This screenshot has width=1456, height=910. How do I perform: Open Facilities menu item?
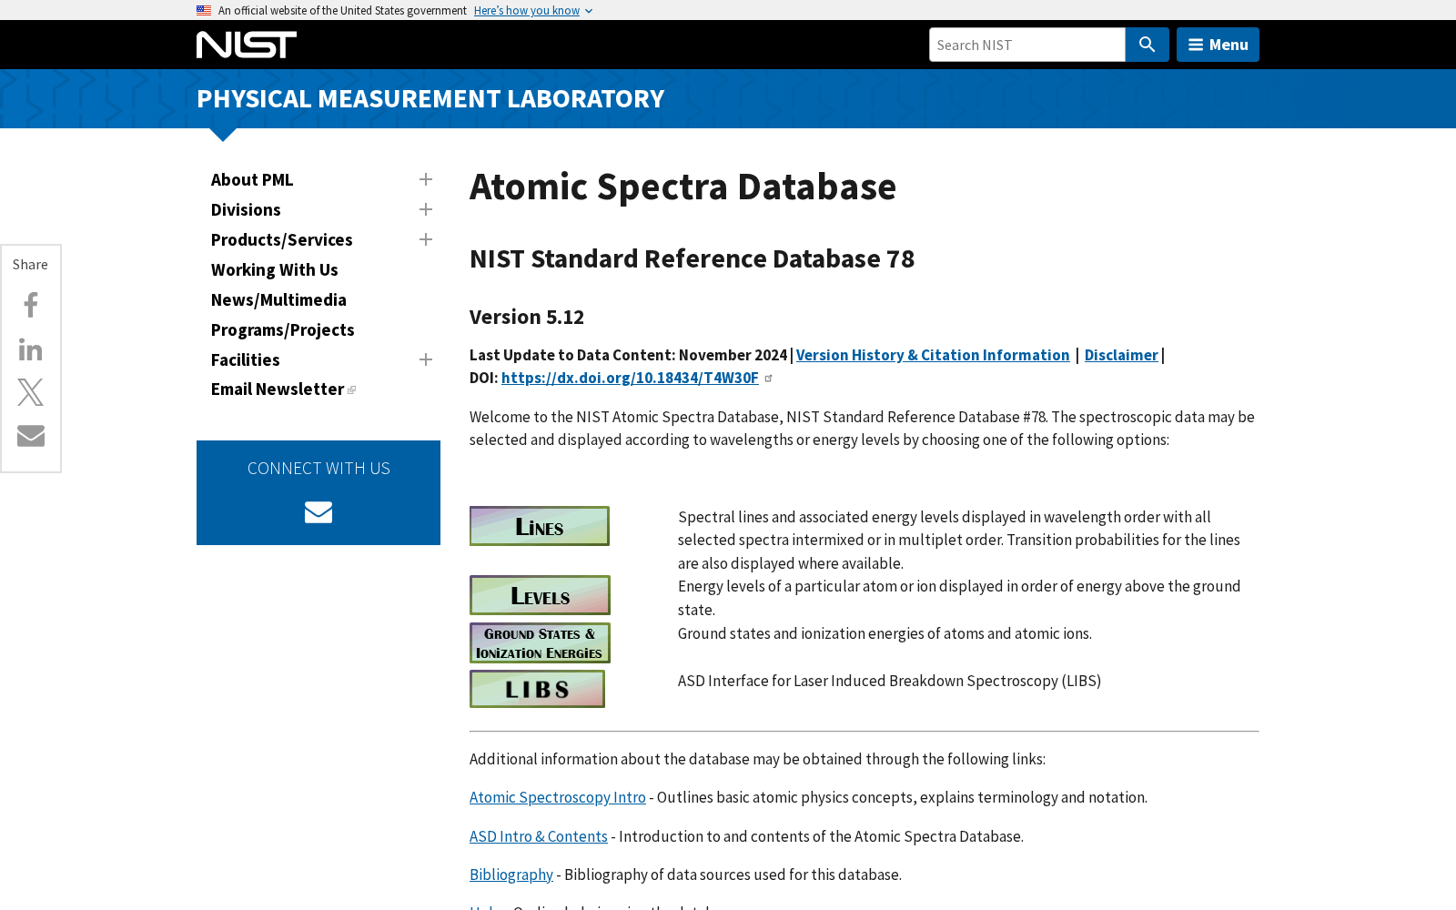coord(245,360)
